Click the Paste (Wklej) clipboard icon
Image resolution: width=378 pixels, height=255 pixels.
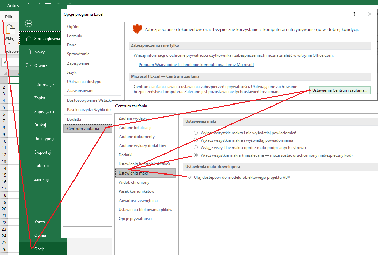click(x=10, y=29)
